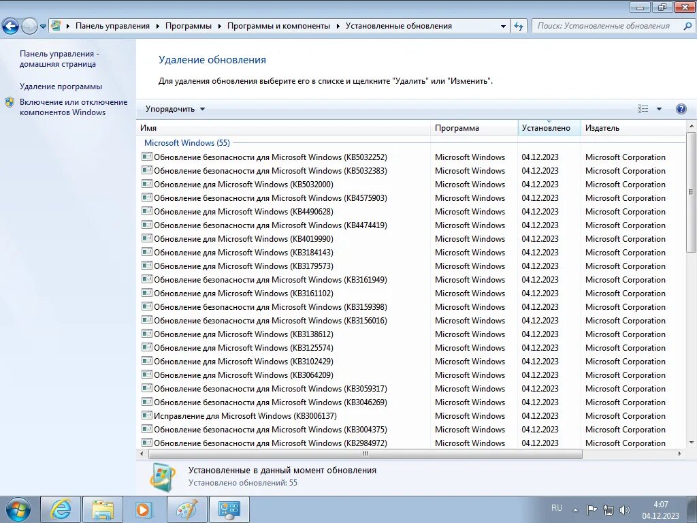Open 'Панель управления - домашняя страница' link
The height and width of the screenshot is (523, 697).
click(59, 59)
